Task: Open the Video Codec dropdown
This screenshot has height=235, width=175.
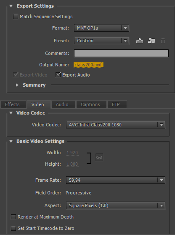Action: pyautogui.click(x=116, y=125)
